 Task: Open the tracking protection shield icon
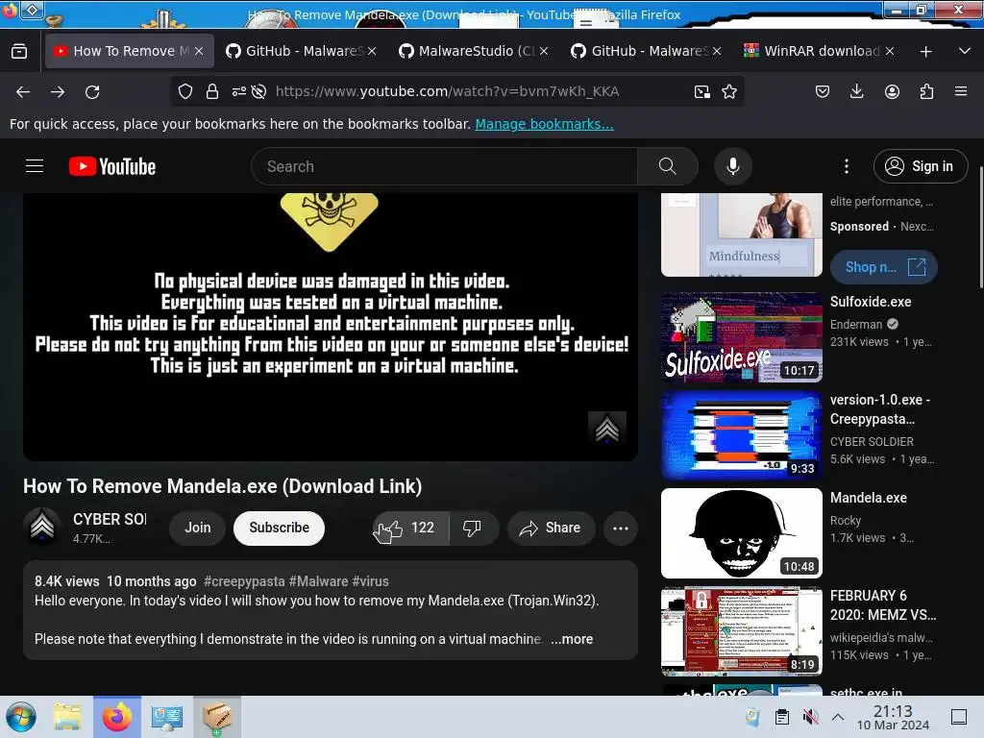click(185, 91)
